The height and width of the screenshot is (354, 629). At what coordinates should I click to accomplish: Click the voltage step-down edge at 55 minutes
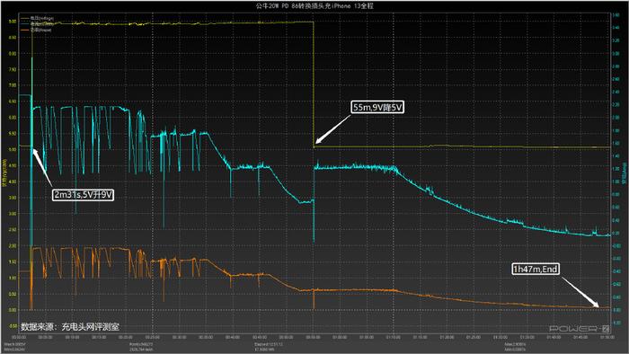tap(314, 84)
